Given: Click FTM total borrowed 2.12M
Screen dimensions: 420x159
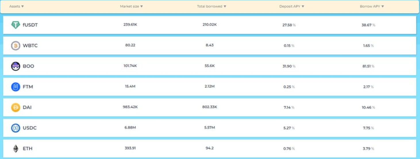Looking at the screenshot, I should pyautogui.click(x=210, y=87).
